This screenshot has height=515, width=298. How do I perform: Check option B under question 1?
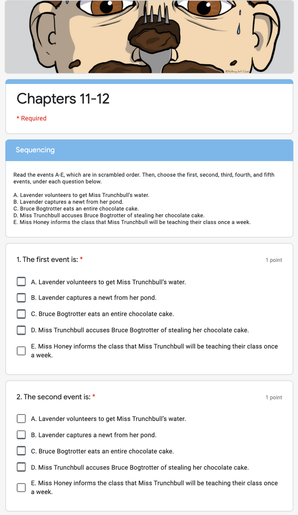[21, 297]
